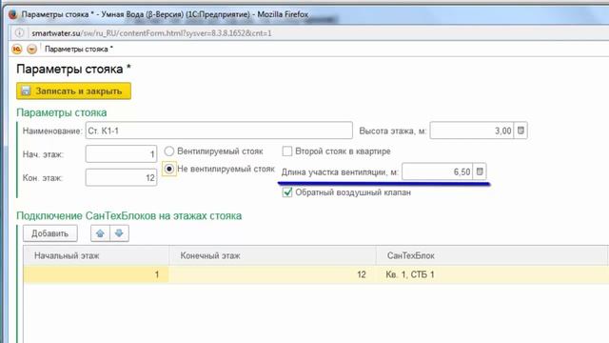Image resolution: width=609 pixels, height=343 pixels.
Task: Click the browser address bar URL
Action: [151, 33]
